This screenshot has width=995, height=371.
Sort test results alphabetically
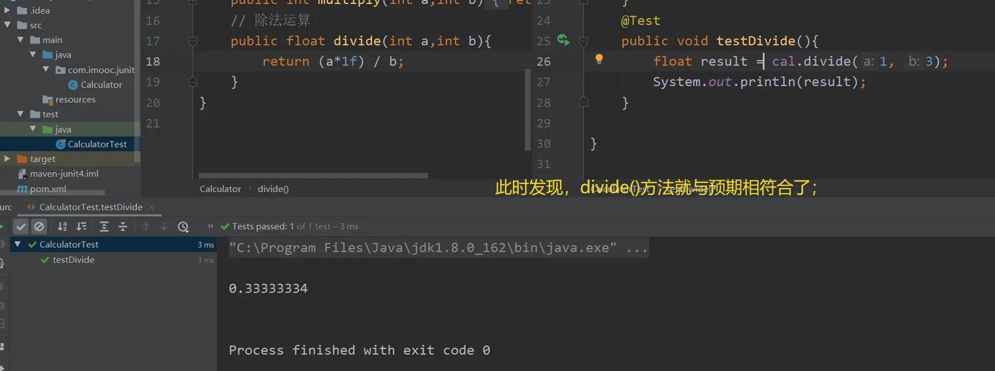62,227
